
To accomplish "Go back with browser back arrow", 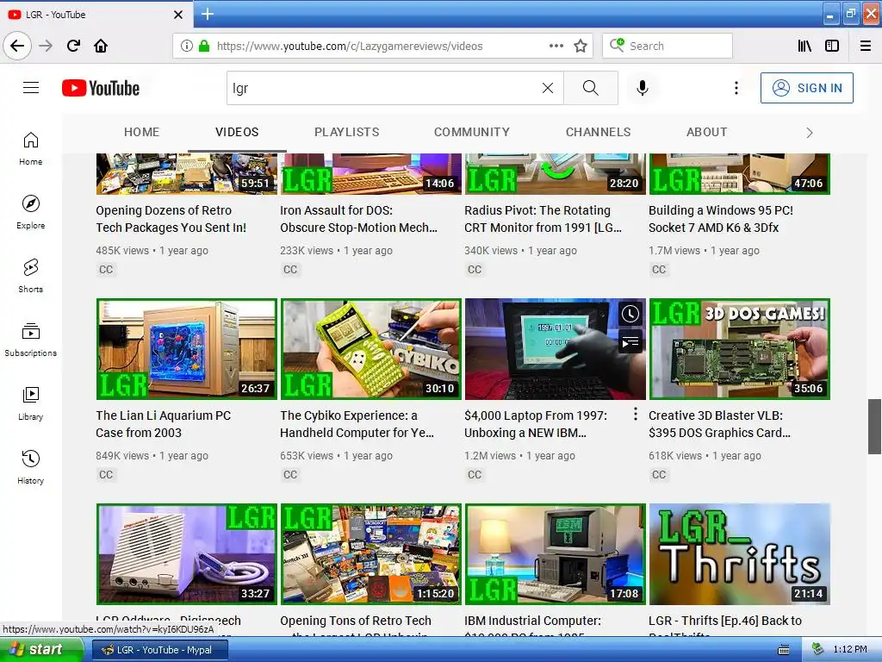I will click(17, 46).
